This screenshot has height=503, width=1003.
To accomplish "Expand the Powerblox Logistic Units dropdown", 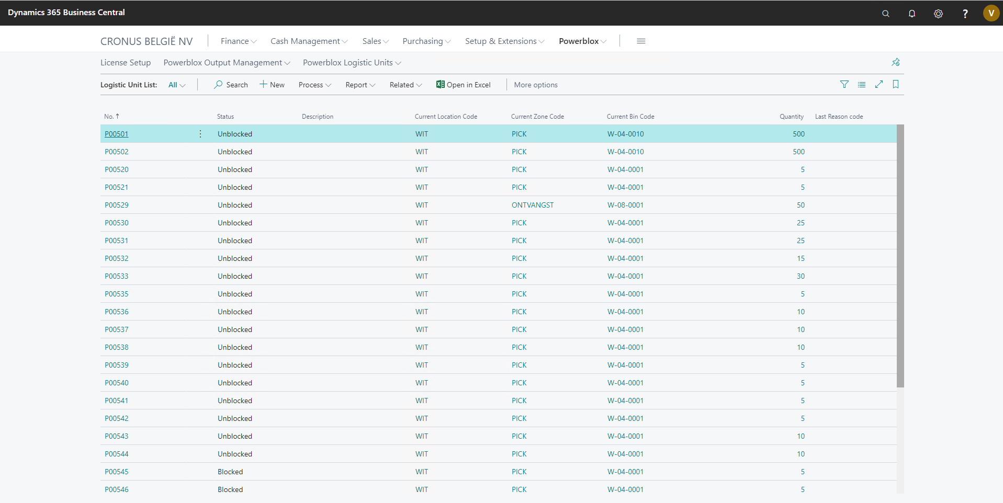I will pos(352,63).
